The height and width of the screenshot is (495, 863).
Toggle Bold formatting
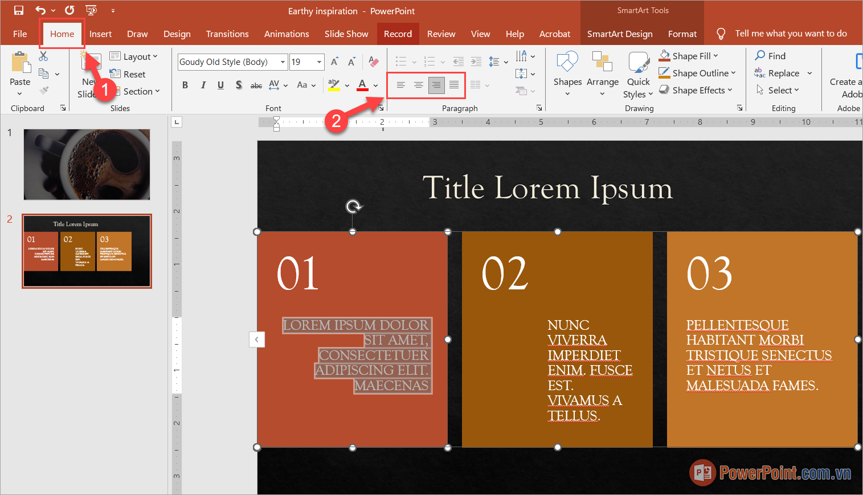pos(185,85)
